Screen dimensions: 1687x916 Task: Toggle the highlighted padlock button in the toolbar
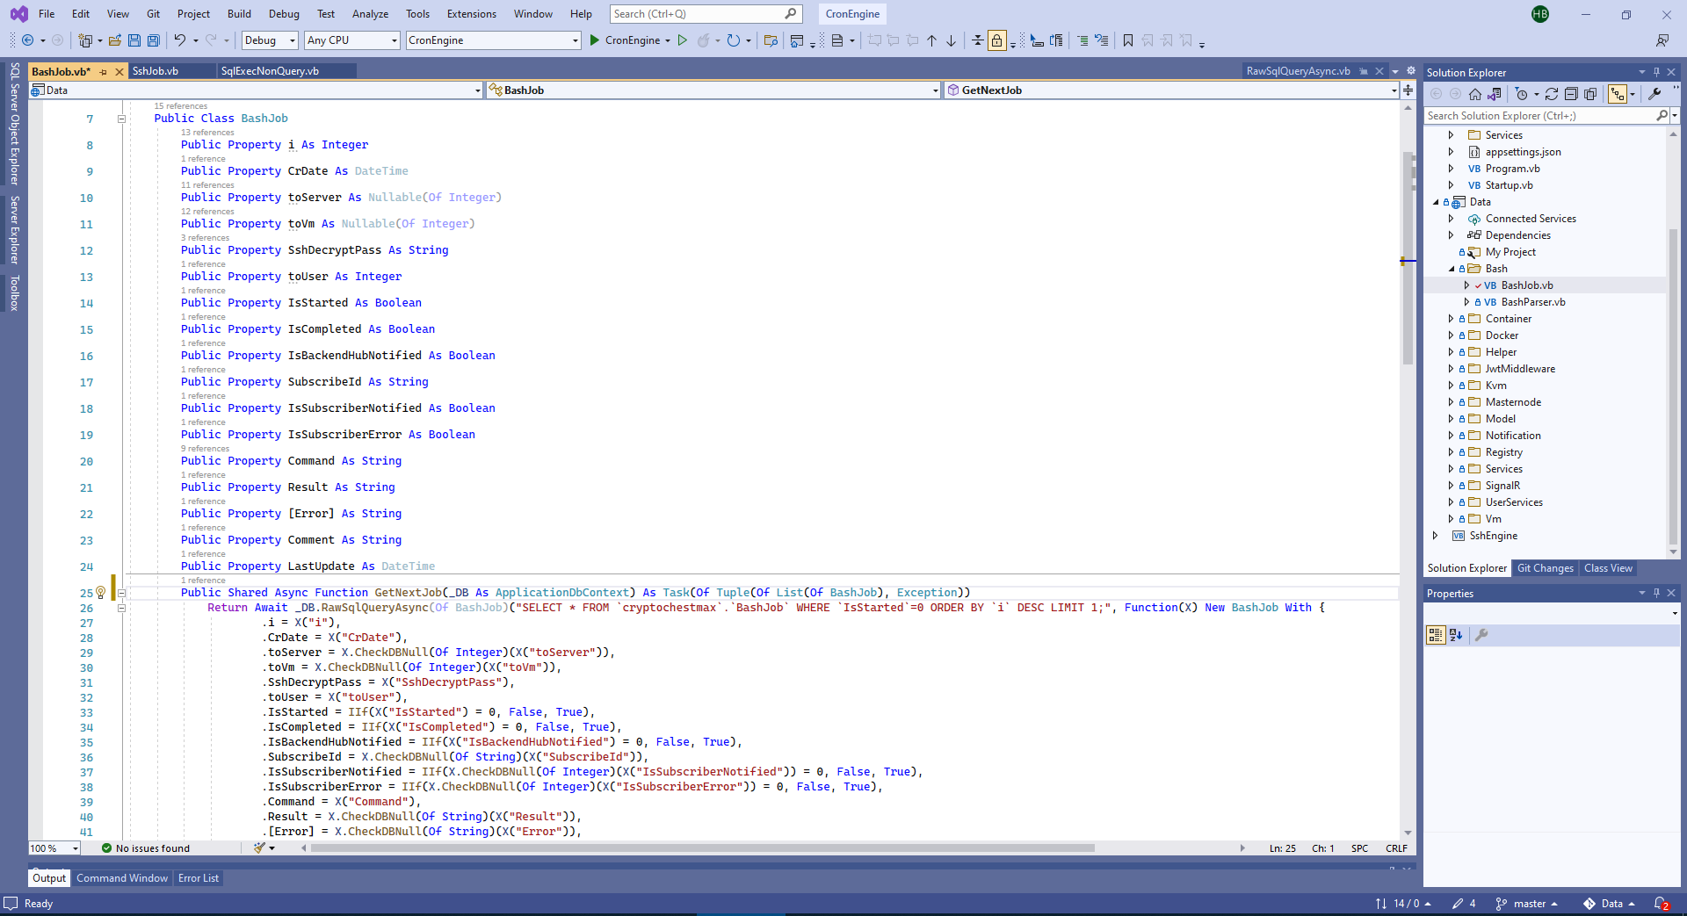click(996, 40)
